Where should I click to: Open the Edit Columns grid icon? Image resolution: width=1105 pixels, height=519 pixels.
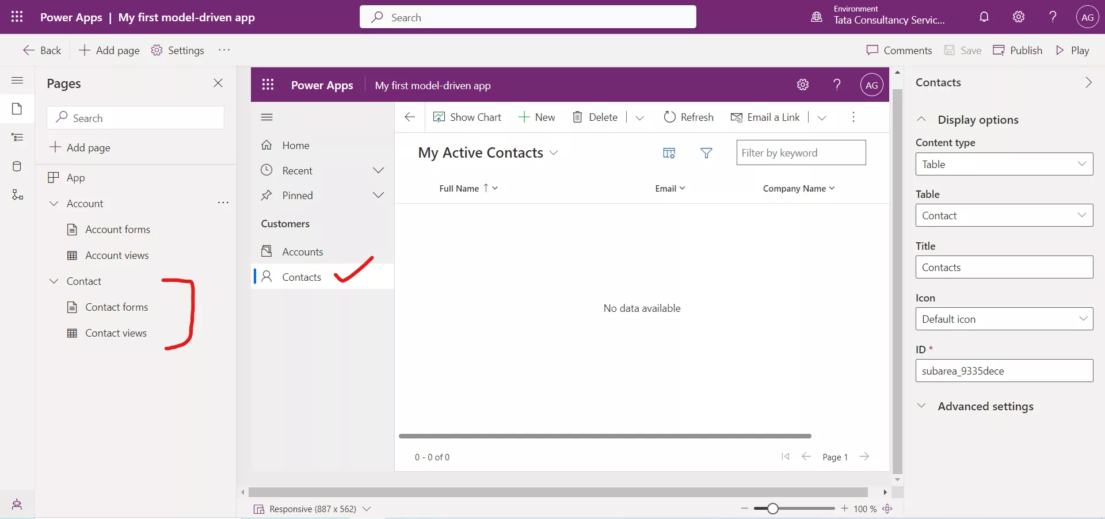point(669,153)
